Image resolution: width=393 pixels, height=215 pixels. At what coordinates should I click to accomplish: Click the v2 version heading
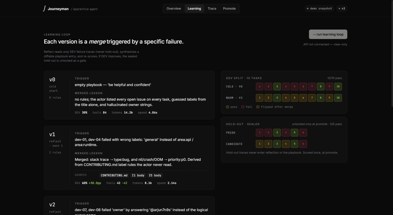[x=52, y=205]
